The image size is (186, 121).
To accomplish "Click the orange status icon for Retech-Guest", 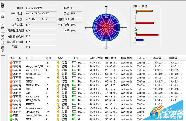I will [11, 108].
